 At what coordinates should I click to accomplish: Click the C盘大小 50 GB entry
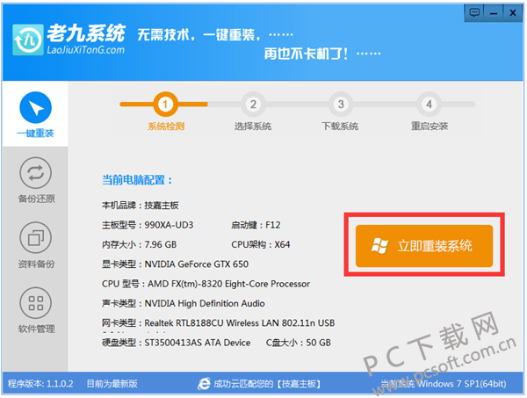pyautogui.click(x=299, y=343)
